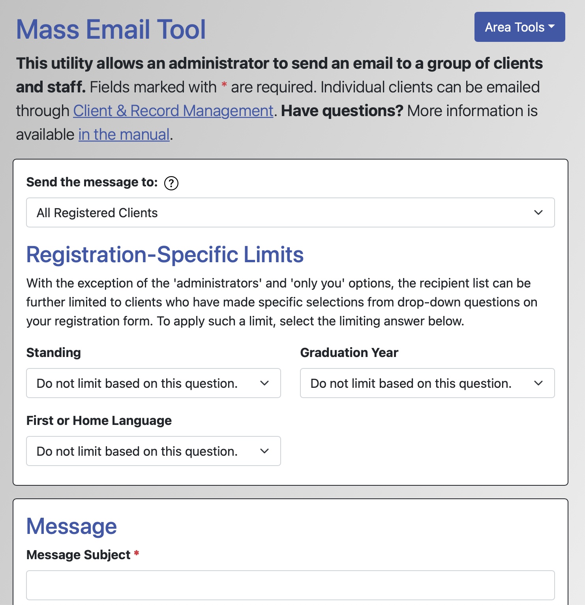Click the Registration-Specific Limits heading
The width and height of the screenshot is (585, 605).
point(165,255)
